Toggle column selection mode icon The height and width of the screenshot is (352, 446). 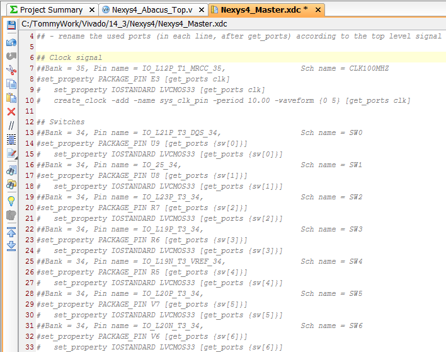pyautogui.click(x=11, y=139)
